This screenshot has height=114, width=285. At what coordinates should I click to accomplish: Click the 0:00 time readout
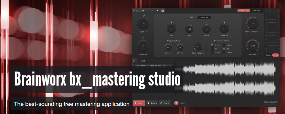click(183, 103)
